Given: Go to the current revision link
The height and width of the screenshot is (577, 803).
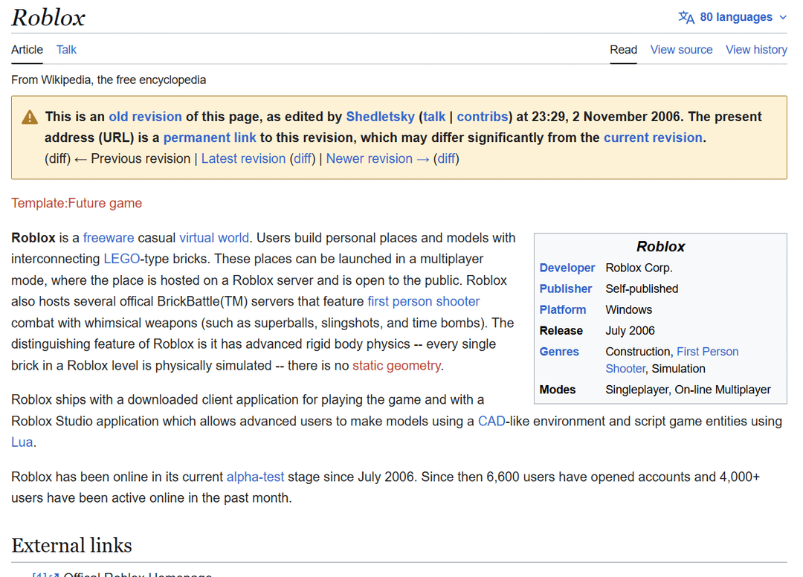Looking at the screenshot, I should (653, 138).
